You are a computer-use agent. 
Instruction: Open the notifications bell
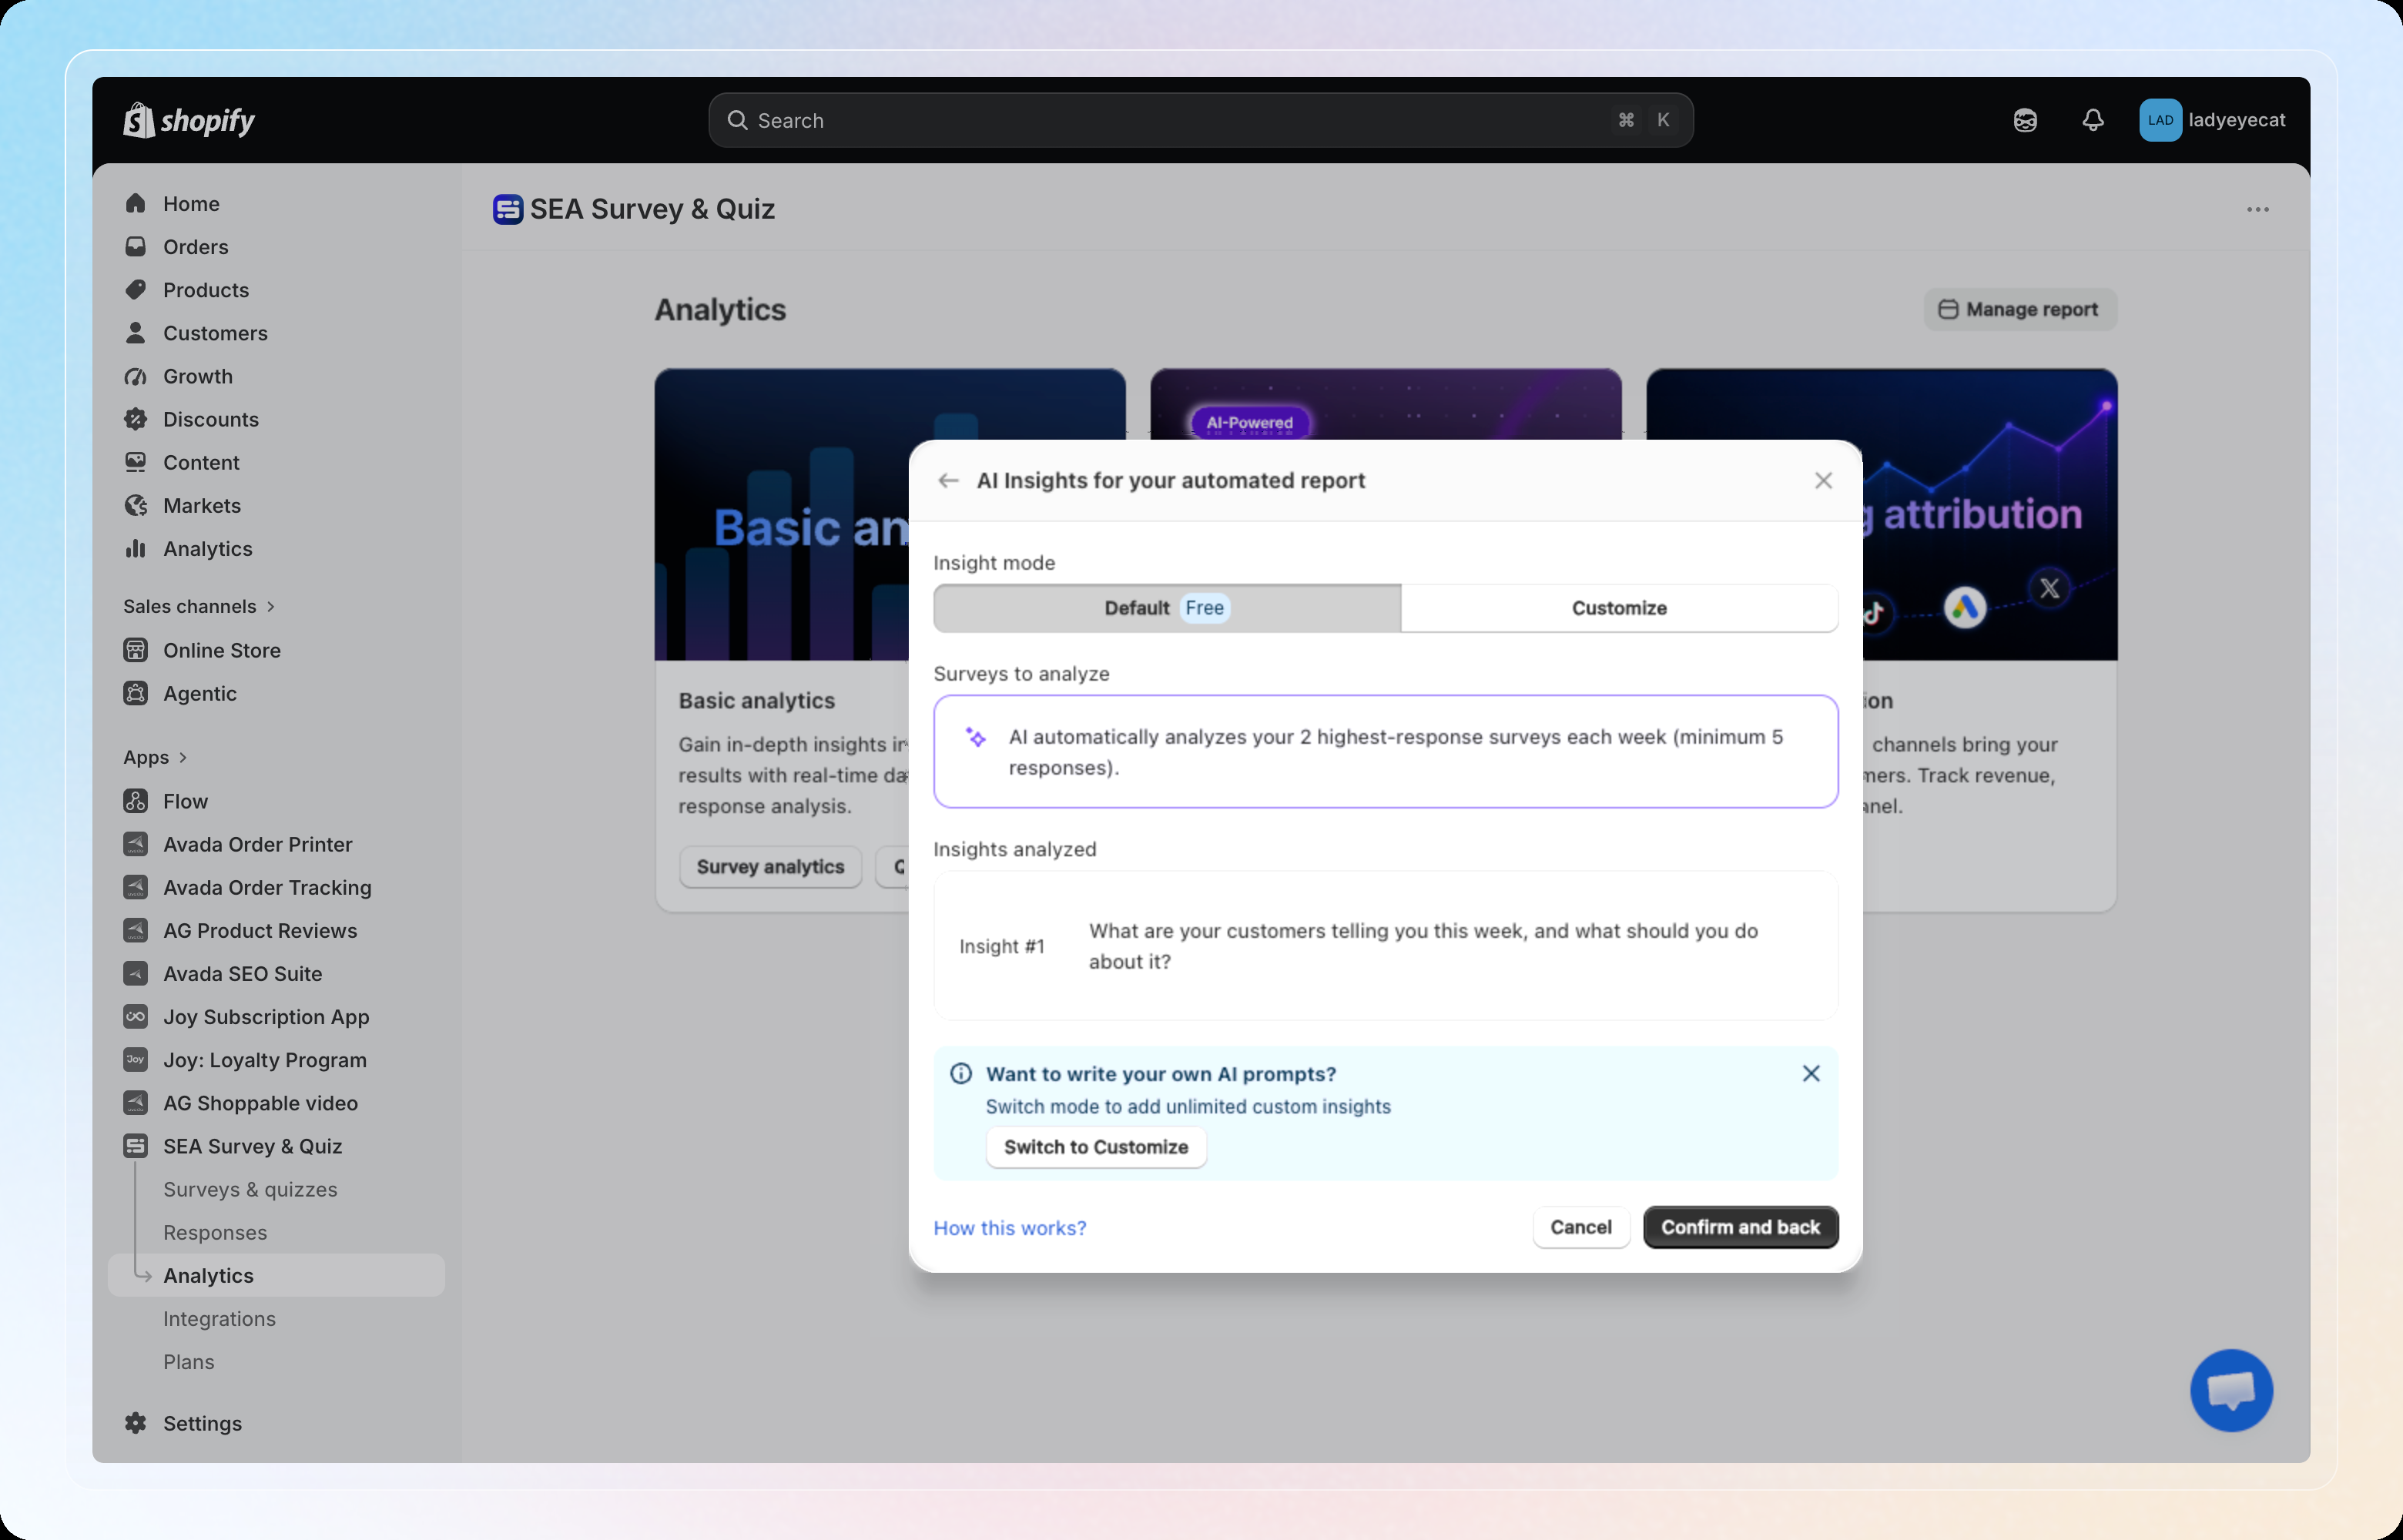(2093, 120)
